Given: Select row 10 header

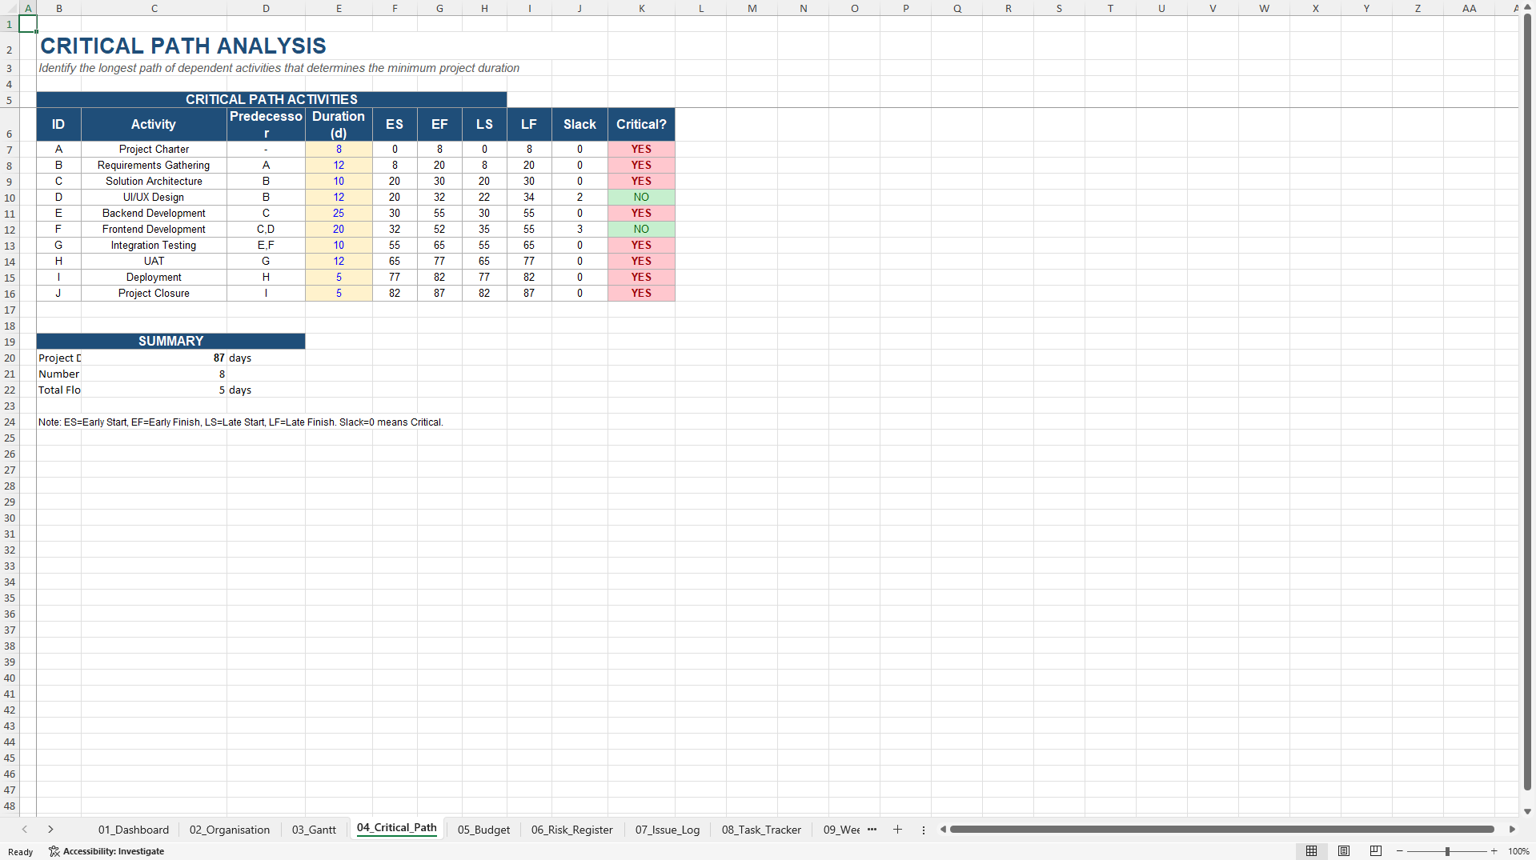Looking at the screenshot, I should point(10,198).
